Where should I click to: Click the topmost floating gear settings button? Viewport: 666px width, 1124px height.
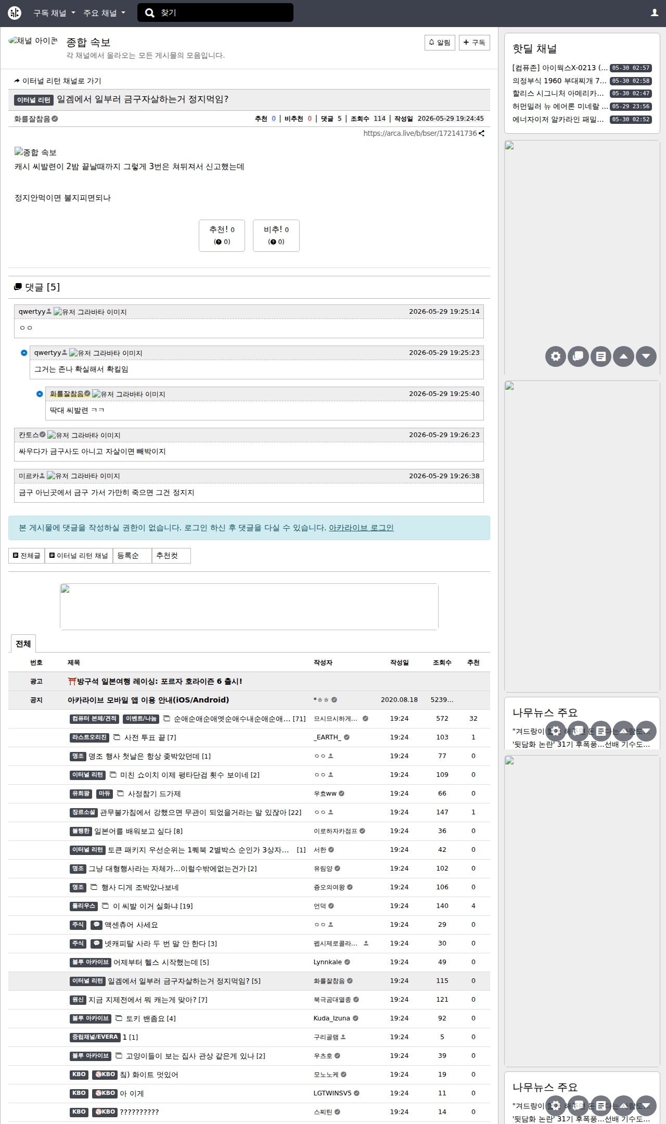tap(556, 356)
